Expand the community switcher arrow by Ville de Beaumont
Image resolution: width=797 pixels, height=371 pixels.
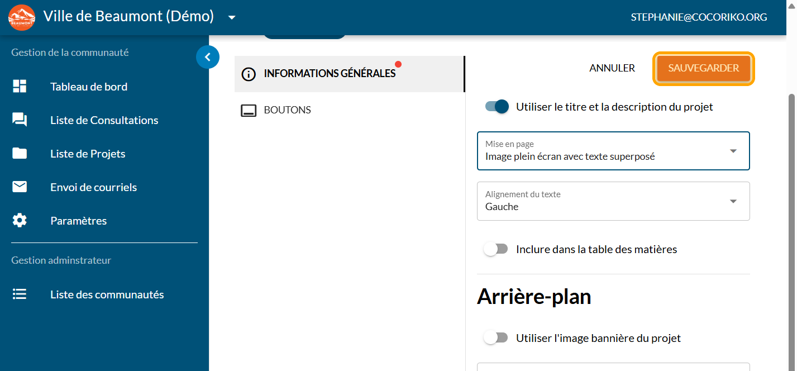pyautogui.click(x=232, y=17)
